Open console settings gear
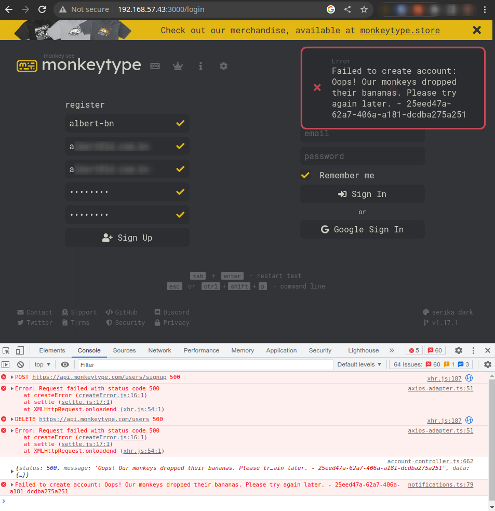The height and width of the screenshot is (511, 495). [488, 365]
